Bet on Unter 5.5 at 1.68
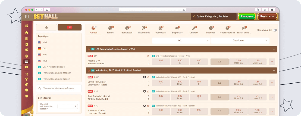 [258, 111]
